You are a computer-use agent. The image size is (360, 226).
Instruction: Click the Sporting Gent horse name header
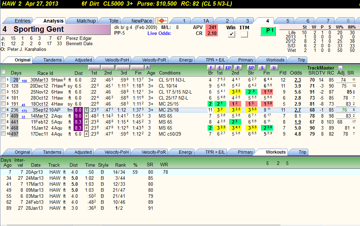click(x=56, y=29)
